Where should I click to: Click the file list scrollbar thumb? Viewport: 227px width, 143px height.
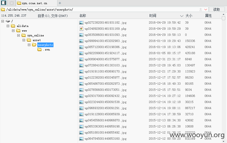(x=224, y=18)
